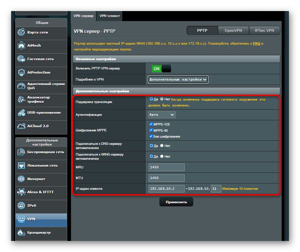Uncheck the Без шифрования checkbox
The width and height of the screenshot is (300, 252).
[151, 136]
